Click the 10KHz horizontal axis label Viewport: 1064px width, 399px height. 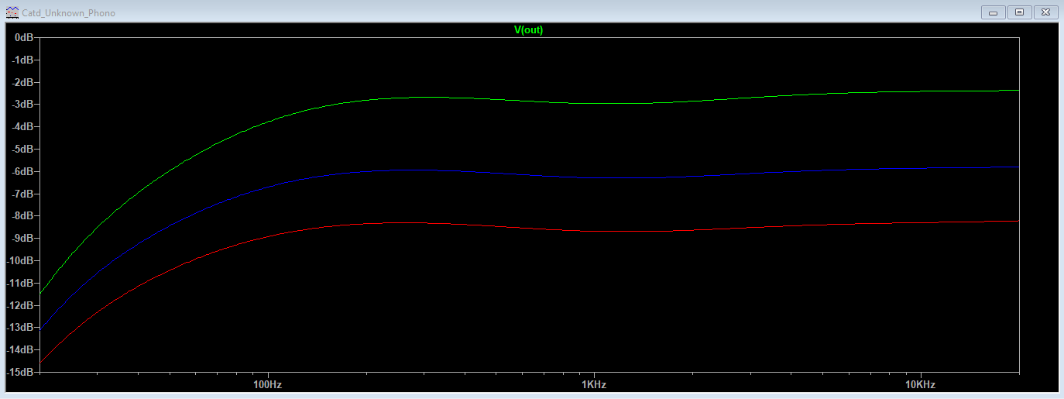(919, 384)
